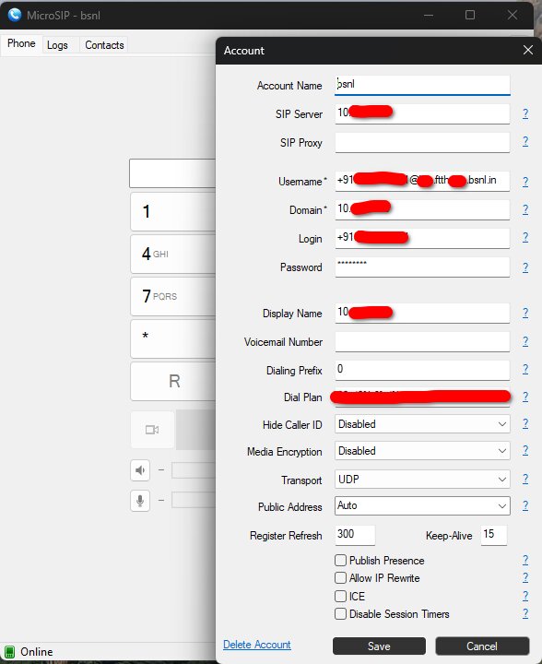Dial digit 4 GHI on keypad
Image resolution: width=542 pixels, height=664 pixels.
click(x=173, y=255)
